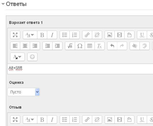Insert media in answer 1 editor

click(x=120, y=35)
